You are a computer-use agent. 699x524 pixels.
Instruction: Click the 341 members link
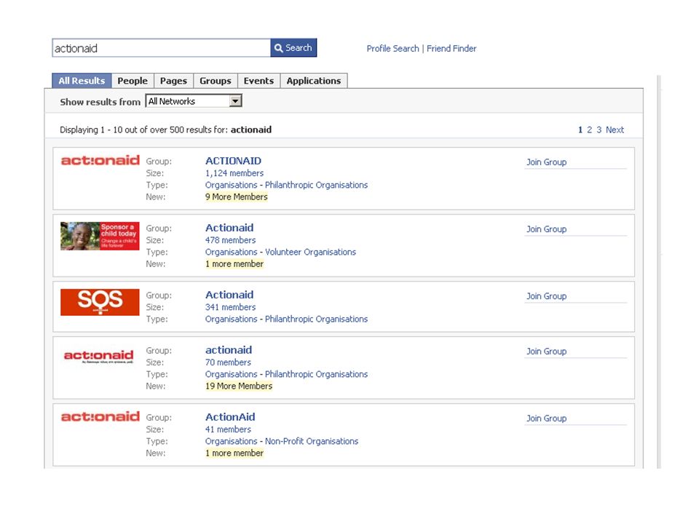click(231, 307)
